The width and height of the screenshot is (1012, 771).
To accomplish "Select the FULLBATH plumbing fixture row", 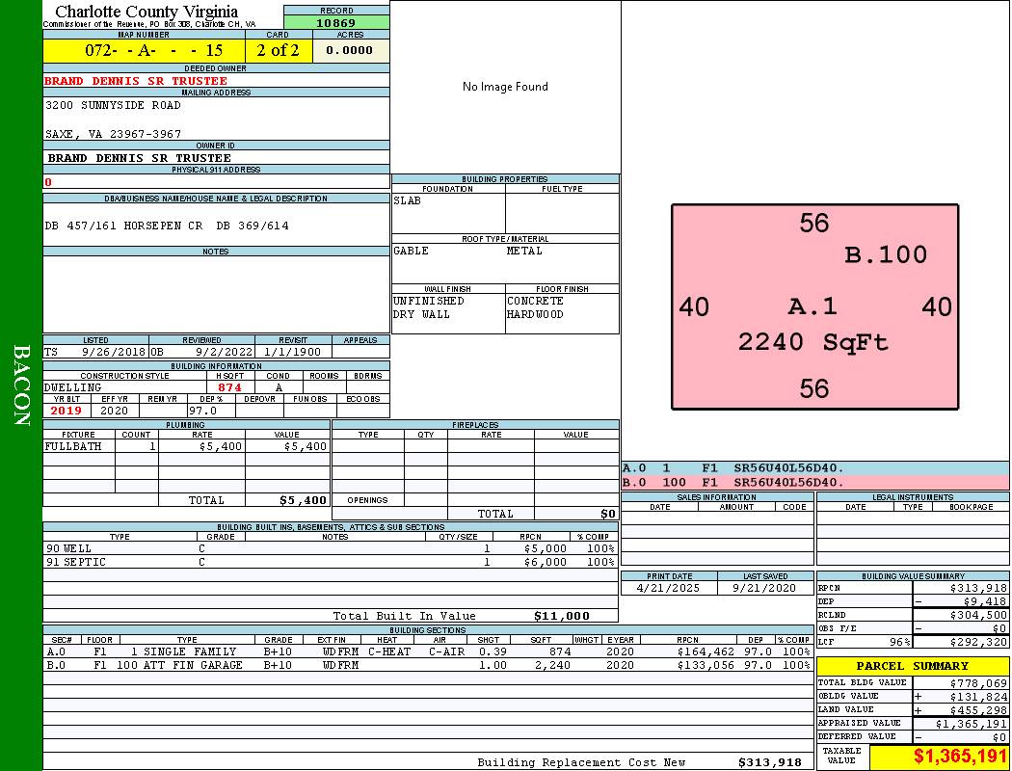I will coord(187,447).
